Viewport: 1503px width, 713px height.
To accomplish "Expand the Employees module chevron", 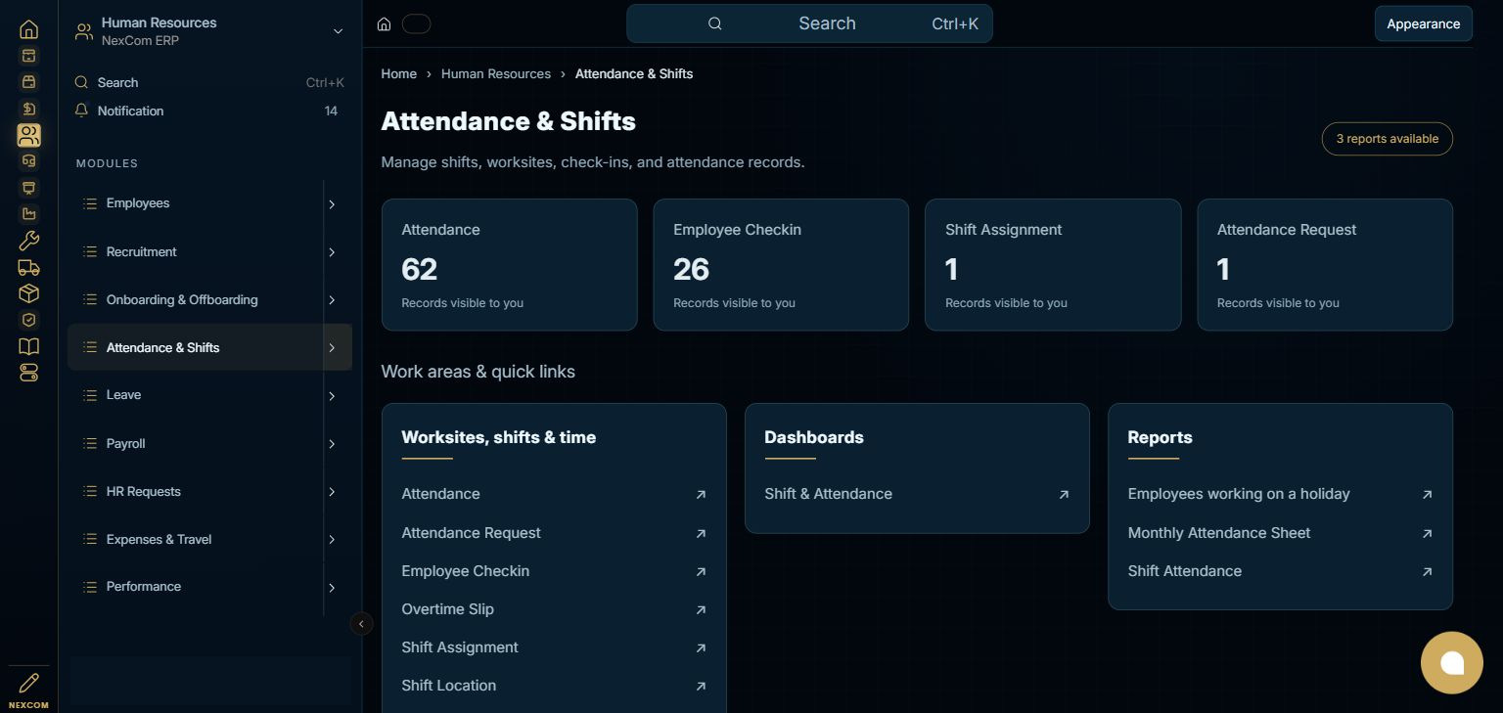I will (332, 204).
